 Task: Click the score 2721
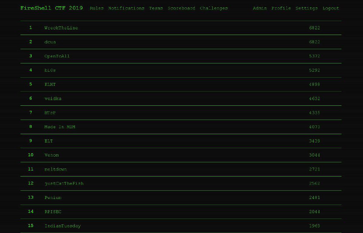(x=315, y=169)
